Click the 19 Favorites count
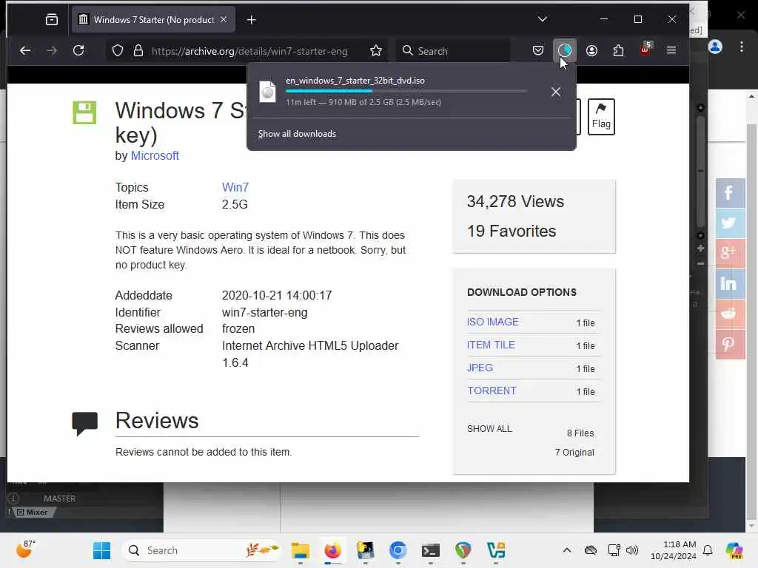Image resolution: width=758 pixels, height=568 pixels. click(512, 231)
